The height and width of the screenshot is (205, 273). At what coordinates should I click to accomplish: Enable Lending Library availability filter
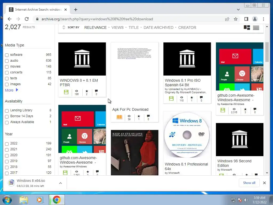7,111
